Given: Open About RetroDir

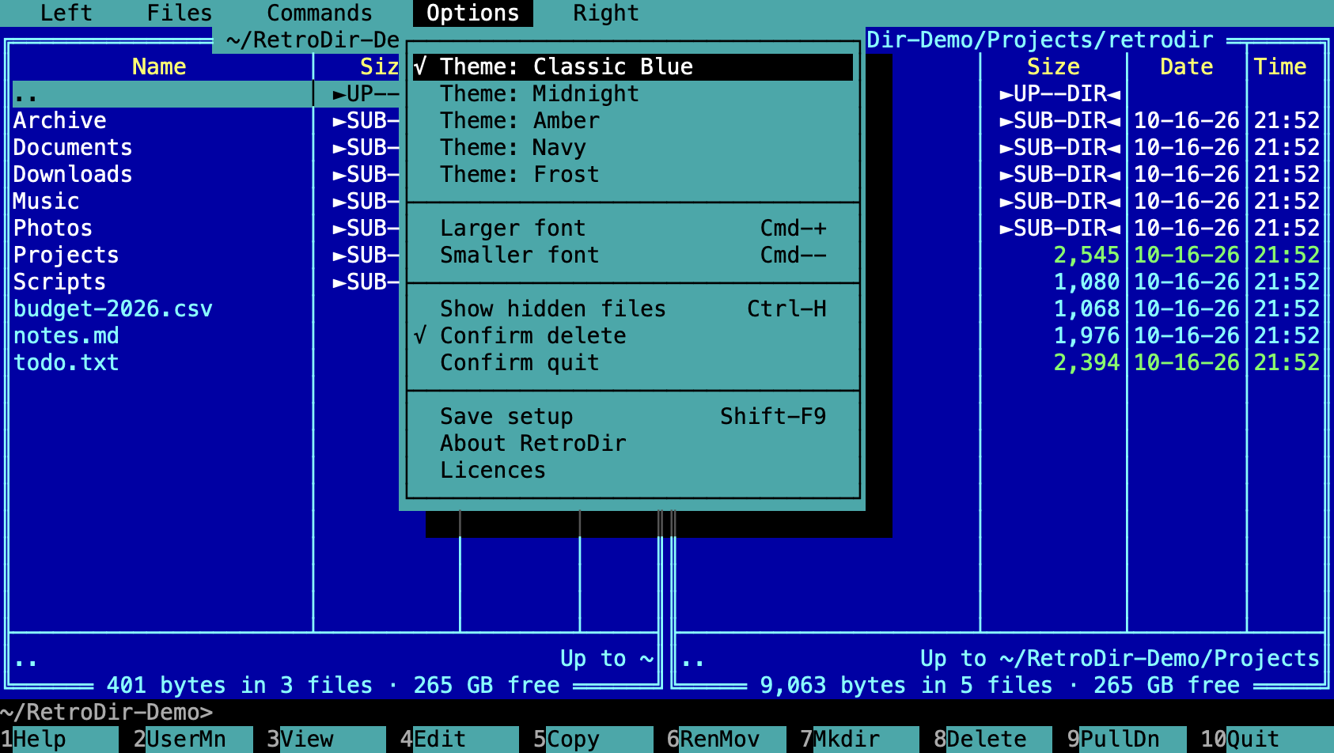Looking at the screenshot, I should 633,444.
